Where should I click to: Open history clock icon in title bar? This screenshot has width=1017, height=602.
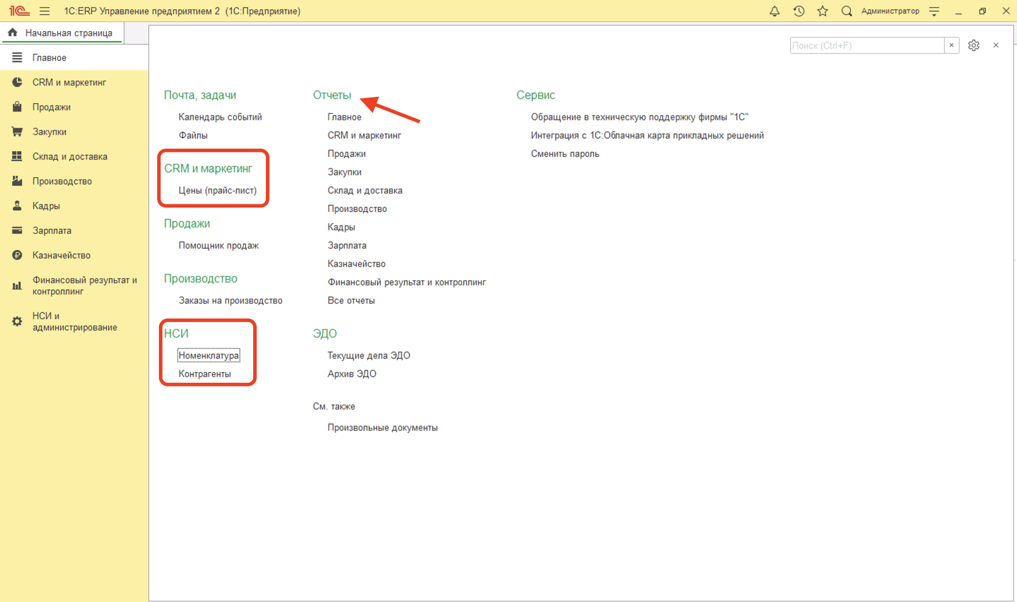(799, 11)
